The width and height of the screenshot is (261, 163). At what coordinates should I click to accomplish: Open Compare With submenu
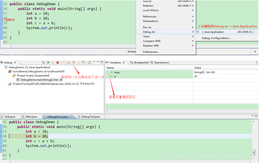tap(166, 41)
